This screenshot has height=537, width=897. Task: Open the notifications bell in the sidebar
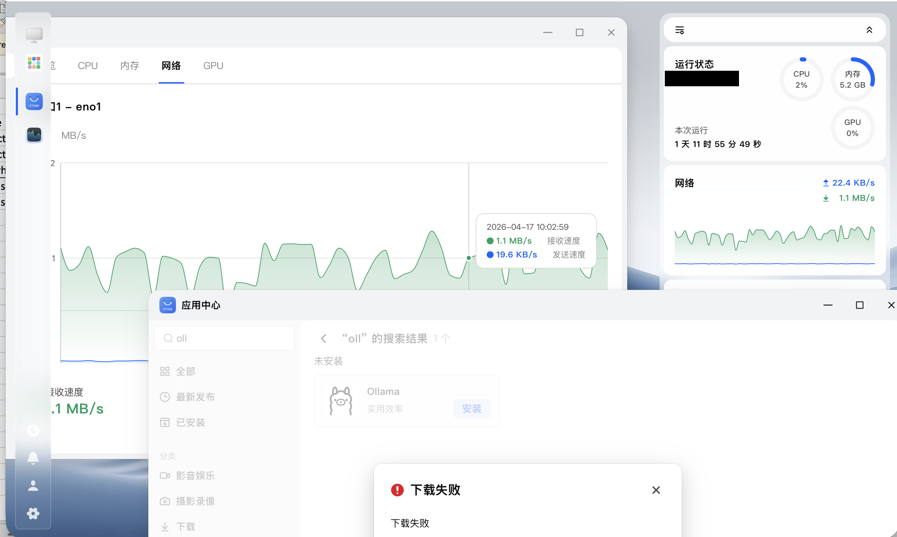33,457
